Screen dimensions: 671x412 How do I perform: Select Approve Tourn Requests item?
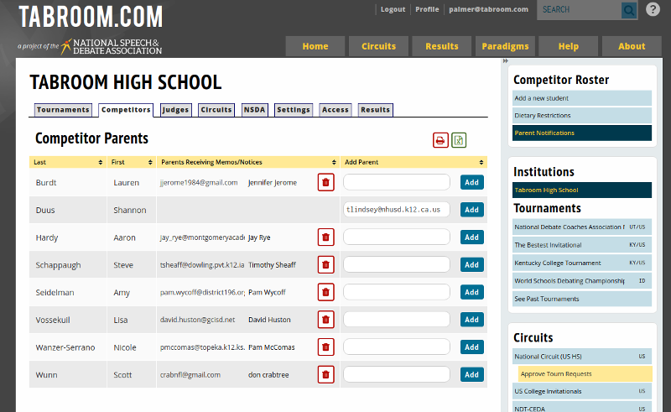tap(581, 373)
